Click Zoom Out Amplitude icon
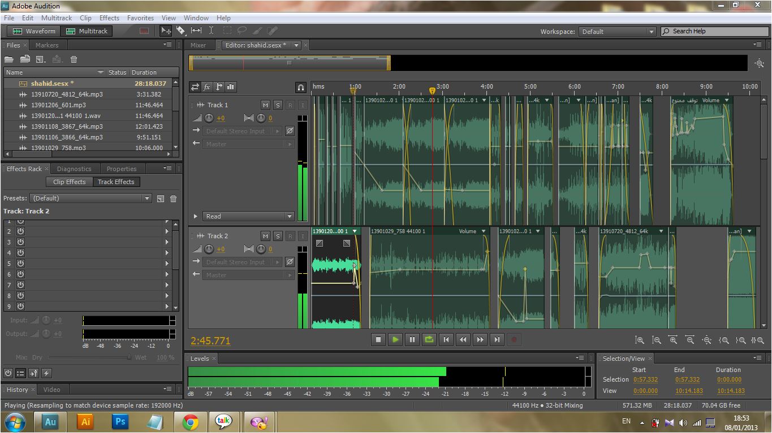This screenshot has height=433, width=772. pos(656,340)
